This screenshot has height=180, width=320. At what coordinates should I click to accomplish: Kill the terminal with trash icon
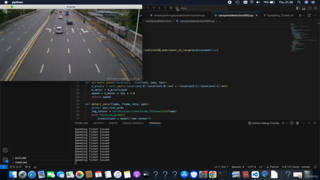tap(297, 123)
